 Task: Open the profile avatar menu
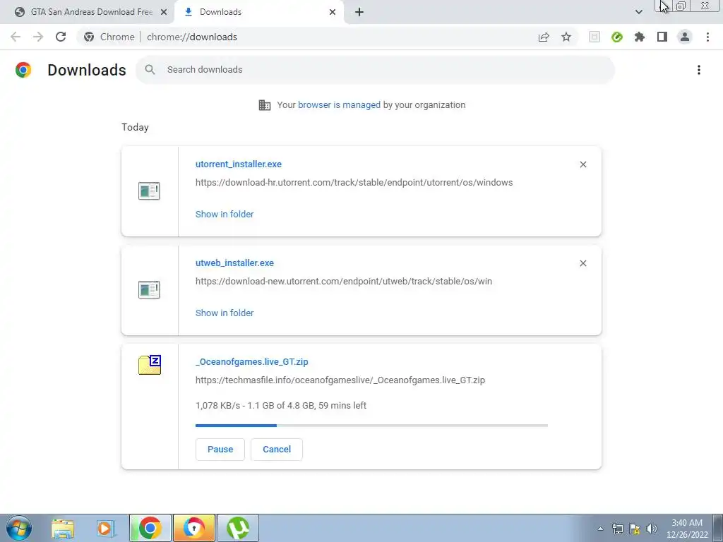point(685,37)
